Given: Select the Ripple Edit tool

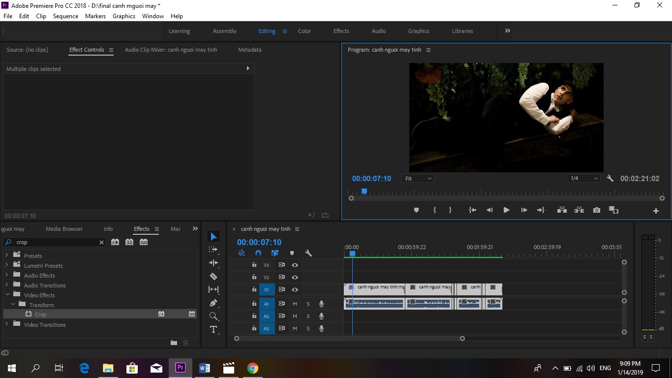Looking at the screenshot, I should pos(214,263).
